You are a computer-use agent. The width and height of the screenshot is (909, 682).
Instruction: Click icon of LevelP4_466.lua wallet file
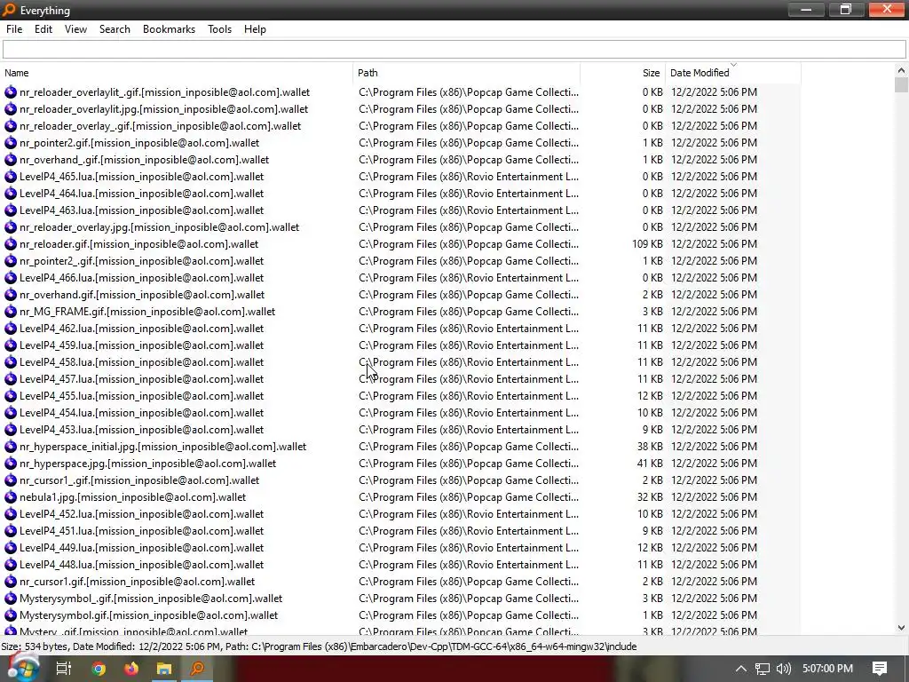tap(11, 278)
